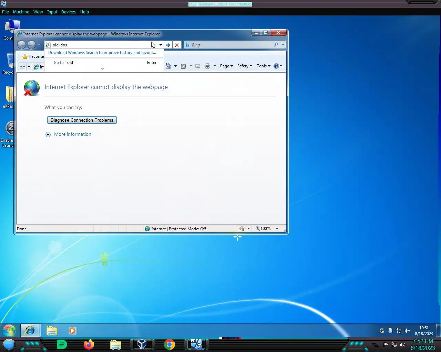The image size is (441, 352).
Task: Click the blue Go arrow beside the address bar
Action: [168, 45]
